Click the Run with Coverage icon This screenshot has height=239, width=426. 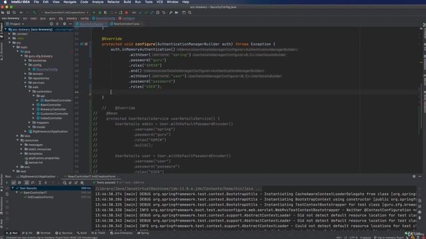point(105,13)
